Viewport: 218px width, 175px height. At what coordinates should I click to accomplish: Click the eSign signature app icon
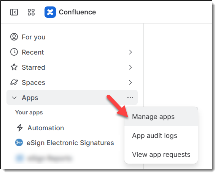coord(19,142)
